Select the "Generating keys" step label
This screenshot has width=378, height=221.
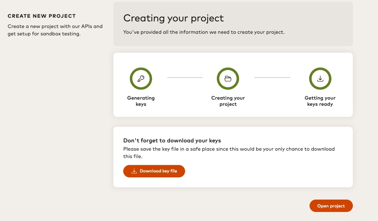[x=141, y=101]
